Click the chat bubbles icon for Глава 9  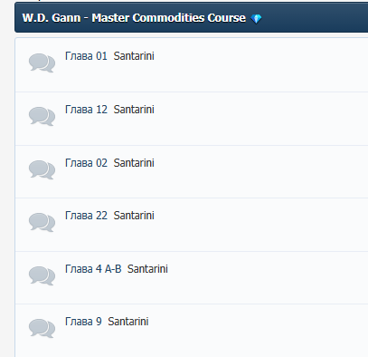(42, 328)
